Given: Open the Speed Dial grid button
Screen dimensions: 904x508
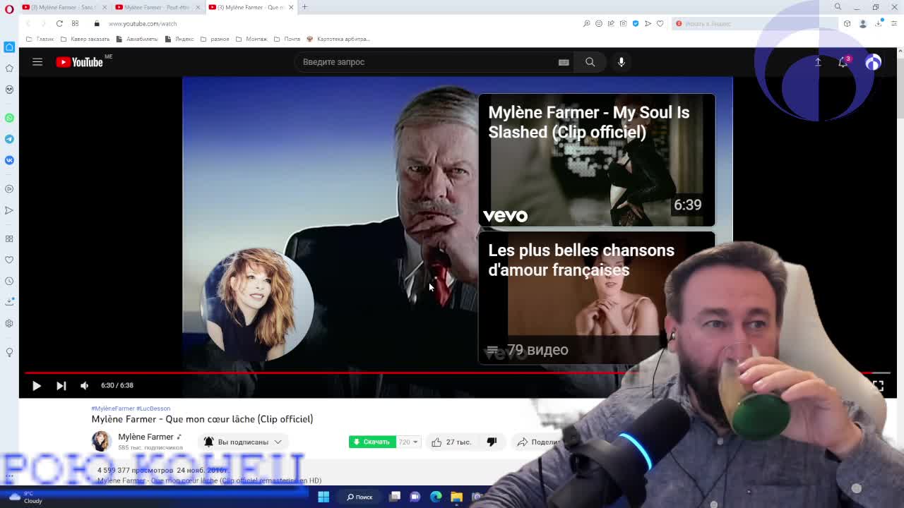Looking at the screenshot, I should pos(75,23).
